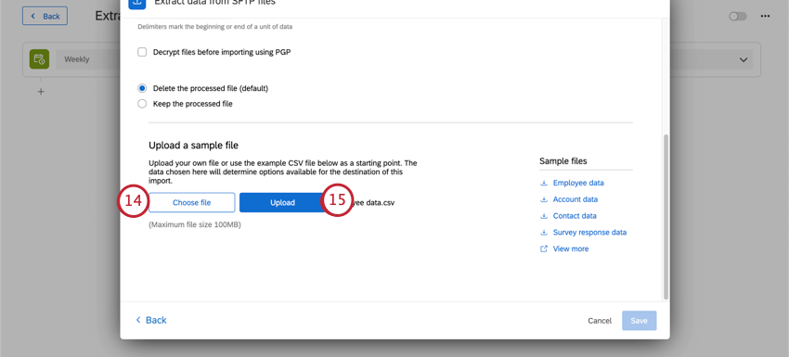Expand the Weekly schedule chevron
Image resolution: width=789 pixels, height=357 pixels.
point(744,60)
